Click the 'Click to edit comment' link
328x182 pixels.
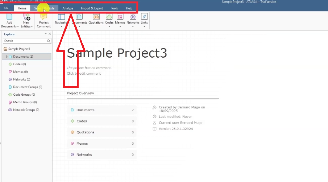(84, 74)
